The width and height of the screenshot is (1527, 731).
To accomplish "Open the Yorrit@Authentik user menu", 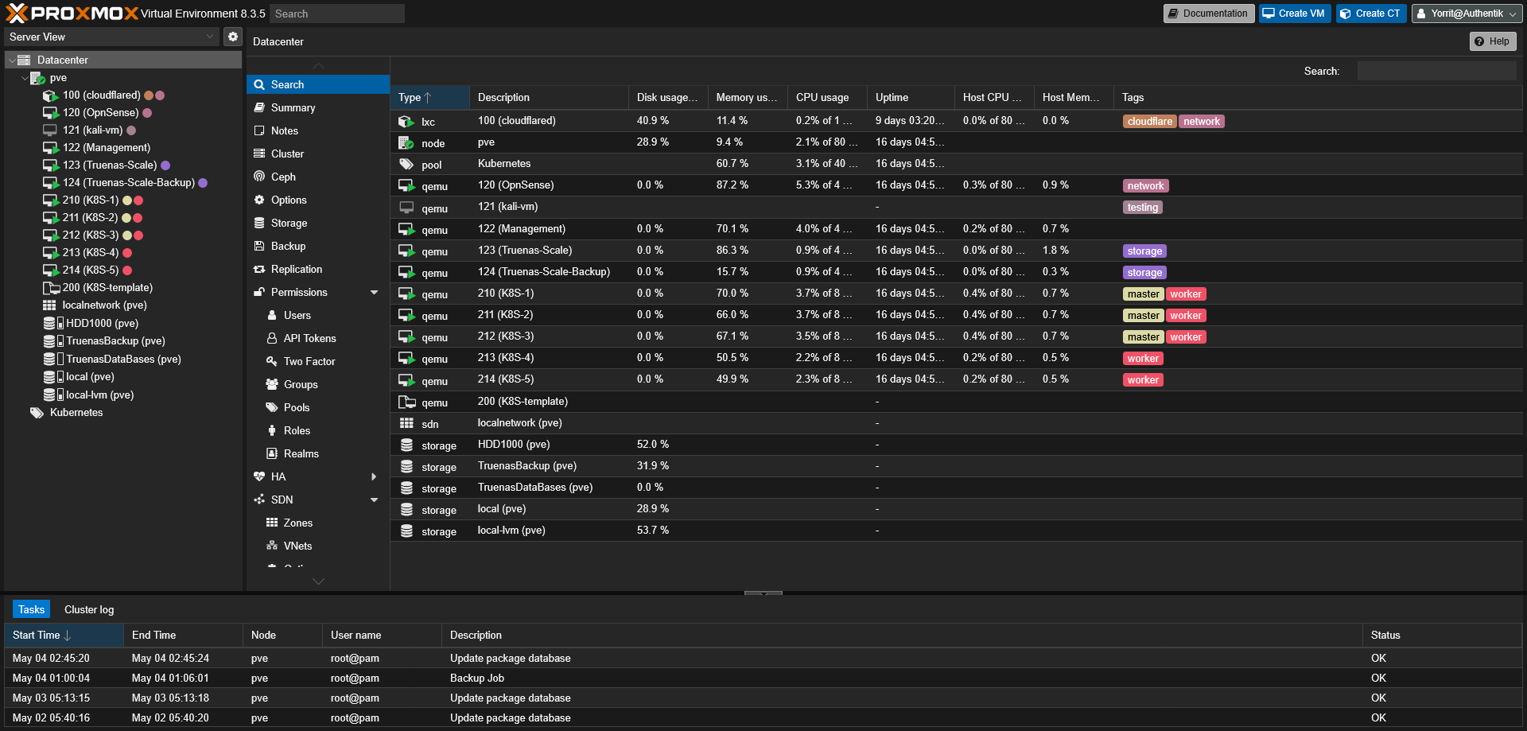I will [x=1466, y=14].
